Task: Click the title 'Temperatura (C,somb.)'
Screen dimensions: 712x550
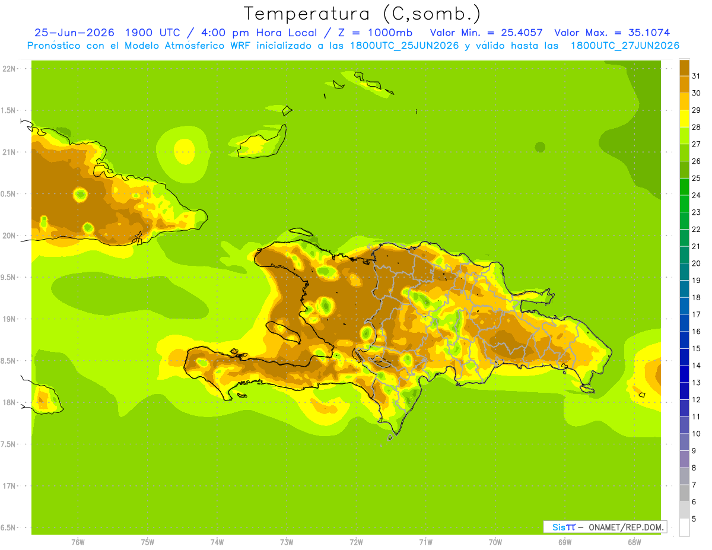Action: [361, 13]
